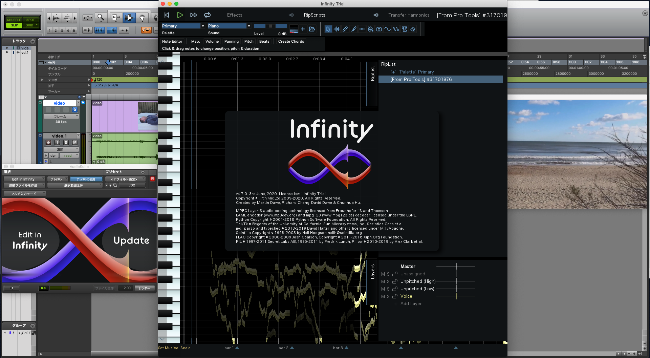Toggle the orange automation follows edit button
The height and width of the screenshot is (358, 650).
click(x=146, y=30)
